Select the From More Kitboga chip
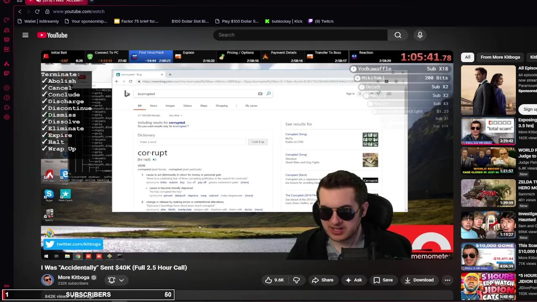537x302 pixels. 500,57
